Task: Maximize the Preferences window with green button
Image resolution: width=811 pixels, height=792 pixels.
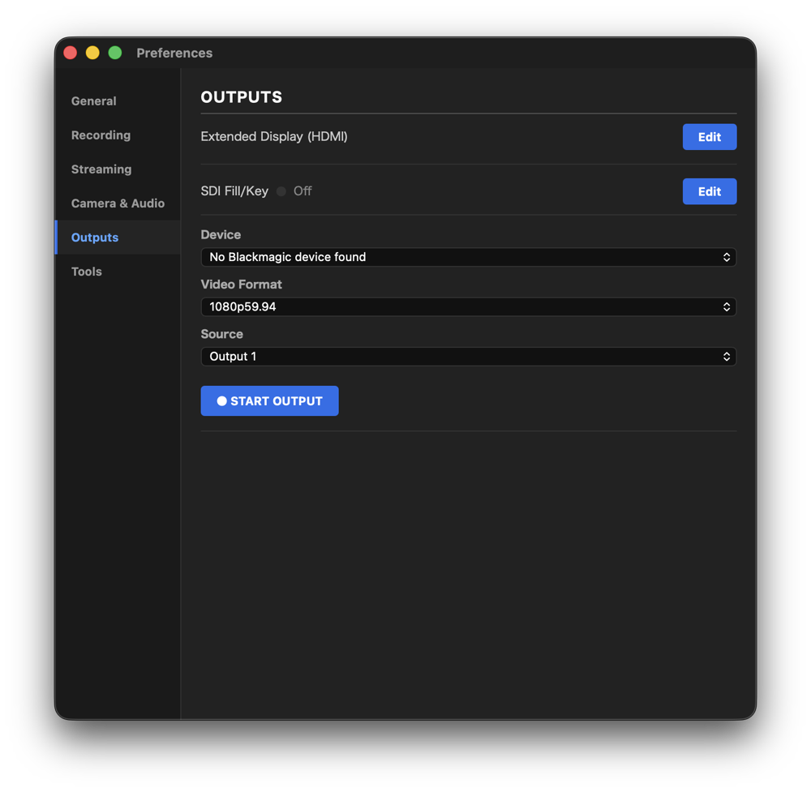Action: click(x=115, y=53)
